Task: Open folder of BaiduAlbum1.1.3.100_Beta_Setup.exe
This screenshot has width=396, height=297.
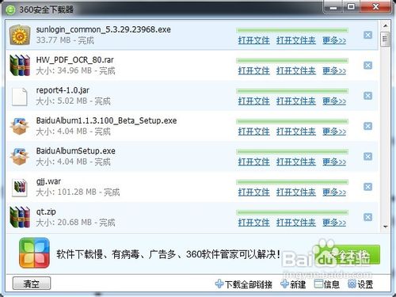Action: [x=296, y=131]
